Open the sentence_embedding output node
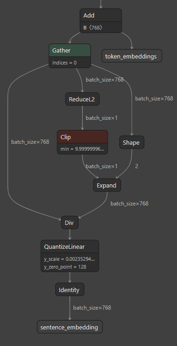Image resolution: width=177 pixels, height=346 pixels. tap(70, 327)
